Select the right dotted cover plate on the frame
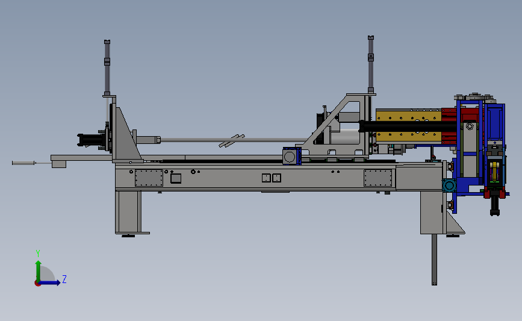522x321 pixels. pyautogui.click(x=378, y=178)
